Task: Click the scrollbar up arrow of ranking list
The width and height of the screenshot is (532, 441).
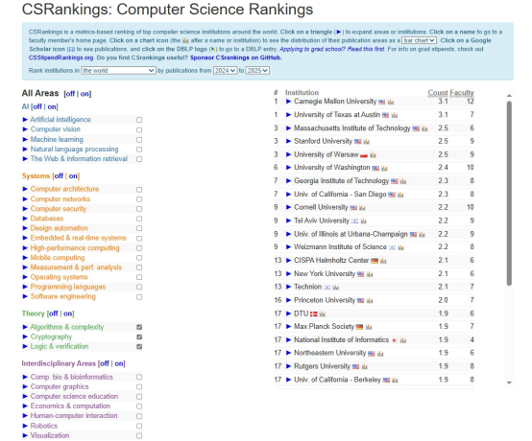Action: (x=509, y=96)
